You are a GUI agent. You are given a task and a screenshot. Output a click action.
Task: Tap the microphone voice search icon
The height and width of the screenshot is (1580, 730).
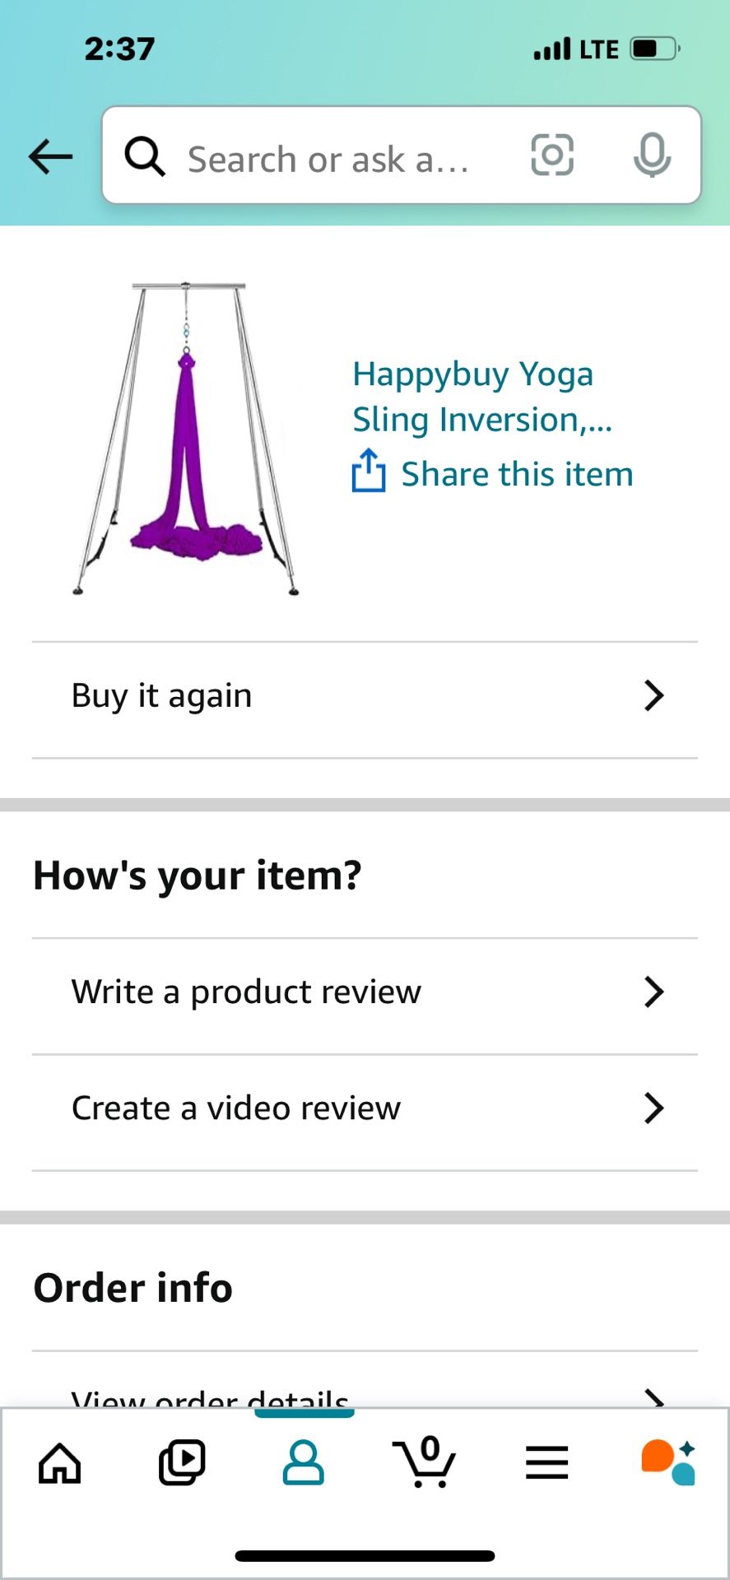coord(652,155)
